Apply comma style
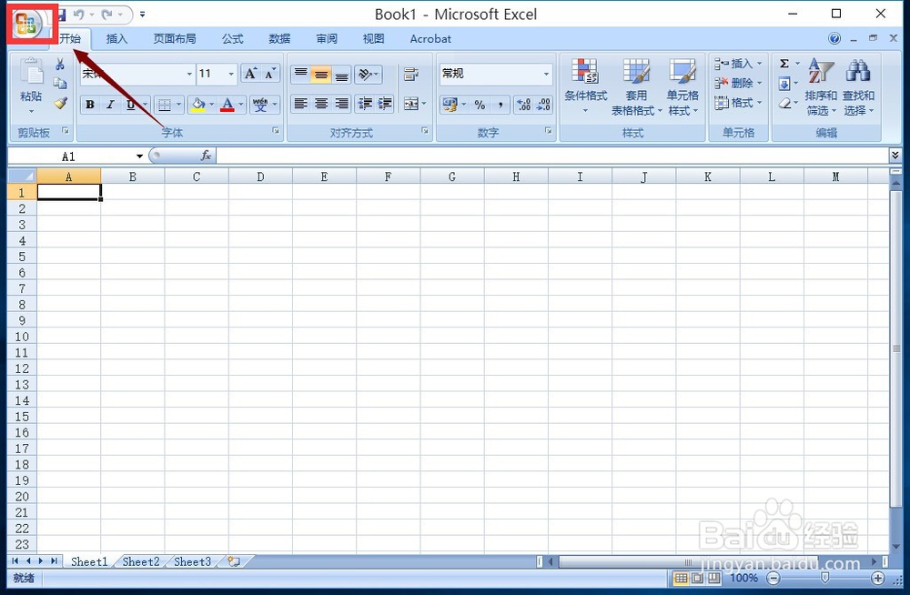This screenshot has height=595, width=910. tap(500, 105)
